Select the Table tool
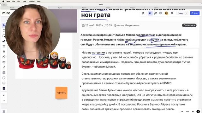The width and height of the screenshot is (202, 113). [x=4, y=73]
